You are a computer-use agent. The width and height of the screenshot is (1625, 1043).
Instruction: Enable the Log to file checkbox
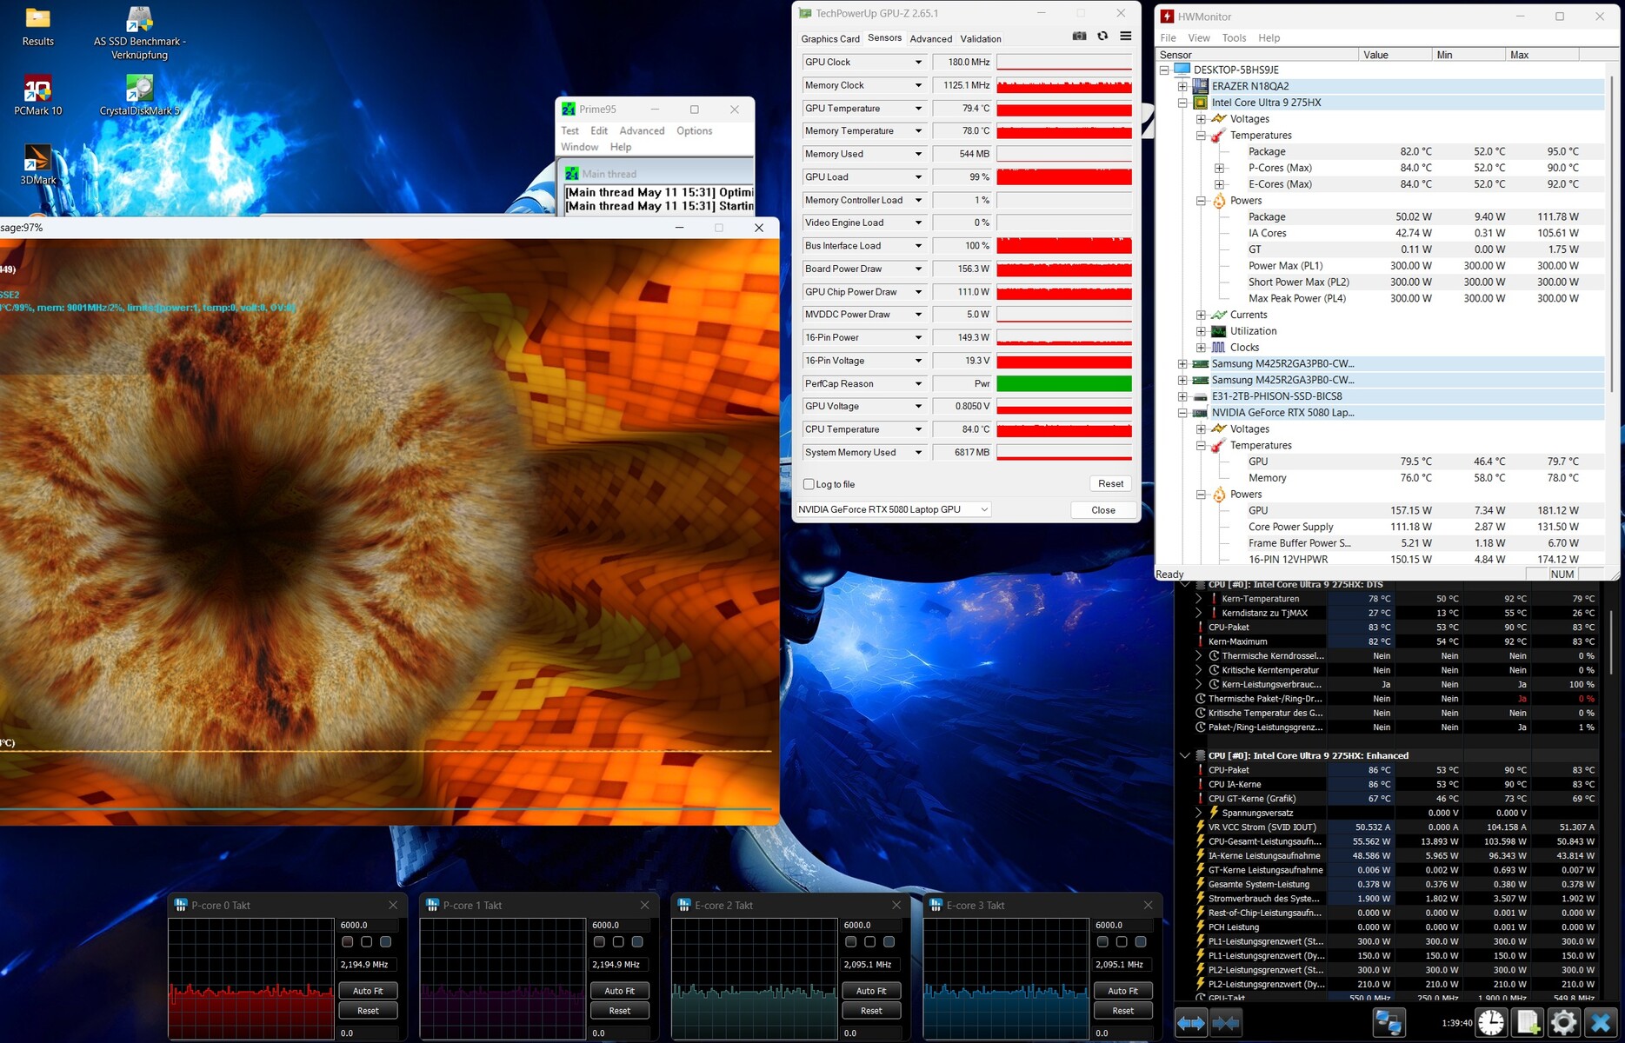point(809,484)
